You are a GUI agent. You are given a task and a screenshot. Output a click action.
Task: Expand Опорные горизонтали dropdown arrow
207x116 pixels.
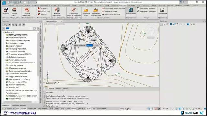[31, 15]
